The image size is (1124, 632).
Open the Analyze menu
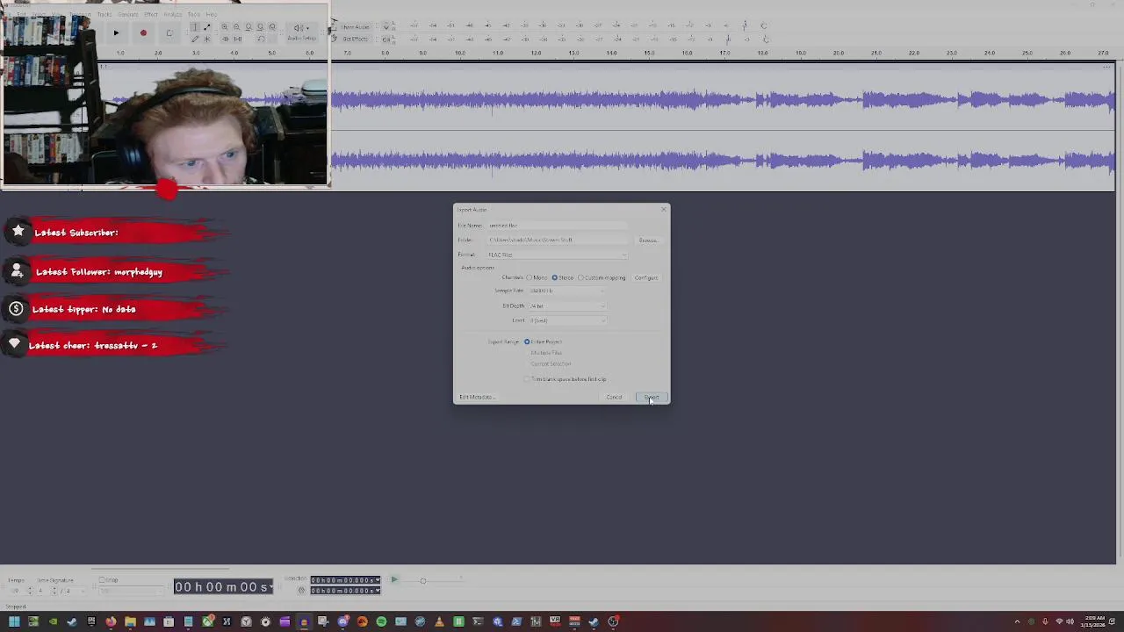[x=173, y=14]
